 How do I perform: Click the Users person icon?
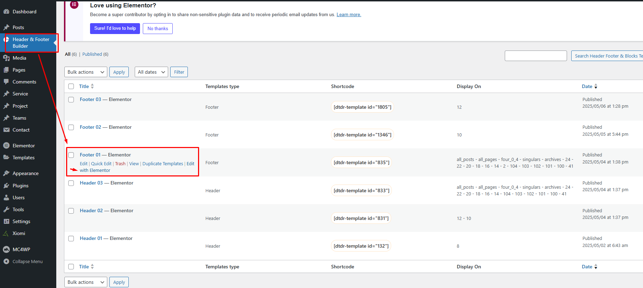[x=6, y=197]
